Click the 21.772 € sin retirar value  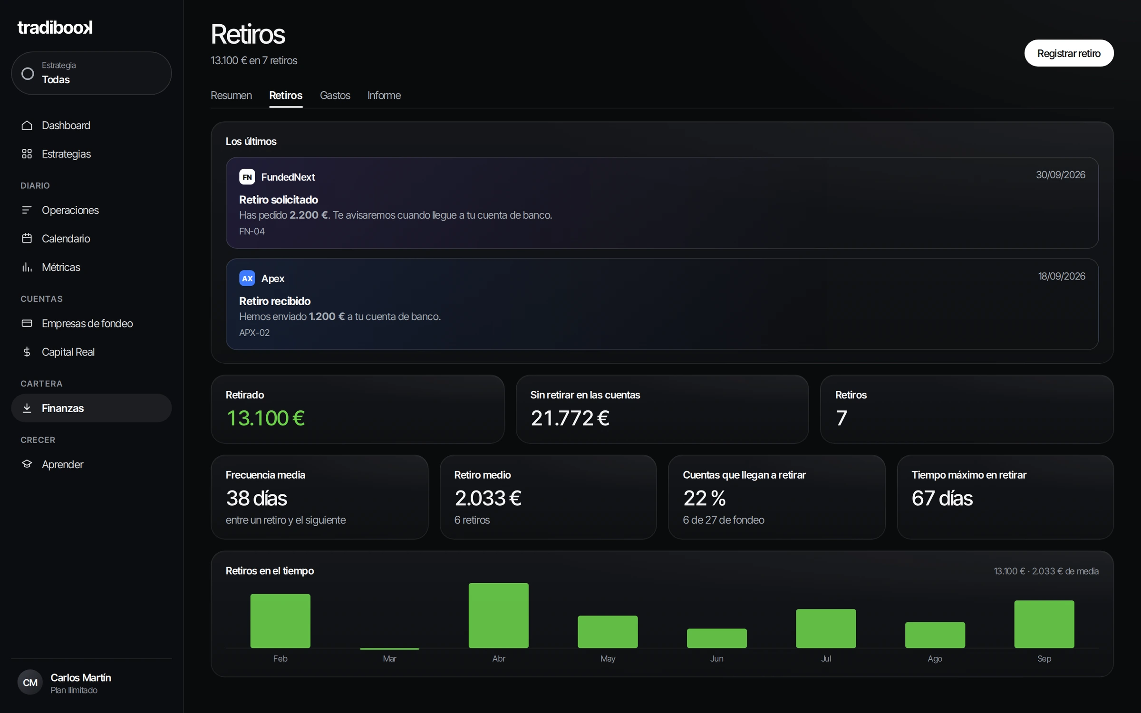pyautogui.click(x=570, y=418)
